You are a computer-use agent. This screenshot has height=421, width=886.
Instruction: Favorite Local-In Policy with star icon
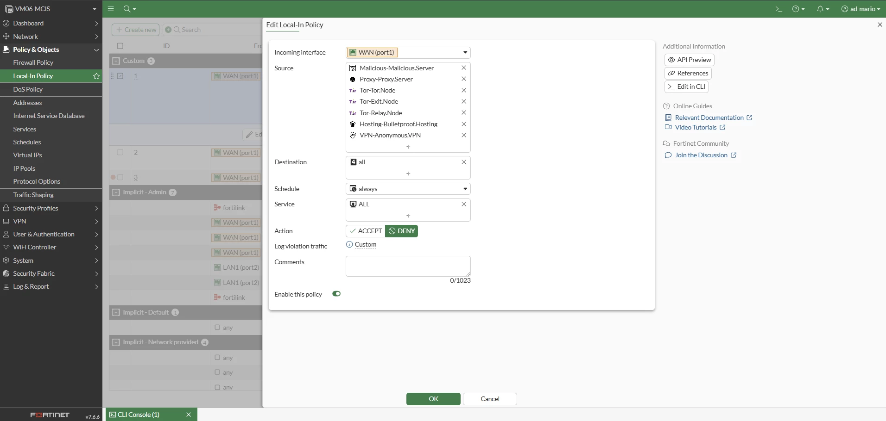(96, 76)
